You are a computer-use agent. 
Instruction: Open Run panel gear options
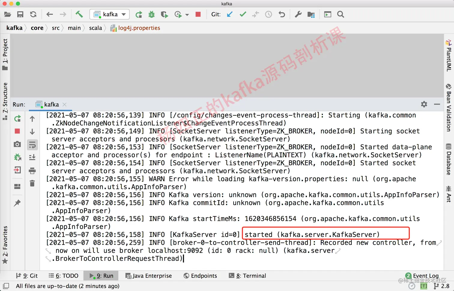click(424, 104)
